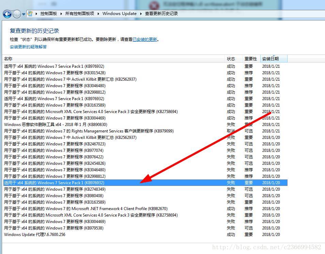Select the KB2467023 update row

[145, 144]
